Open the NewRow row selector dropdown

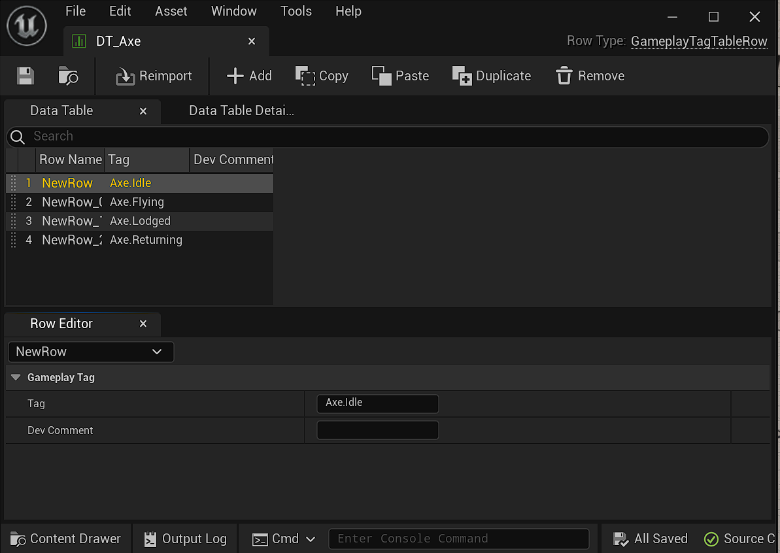pyautogui.click(x=91, y=352)
